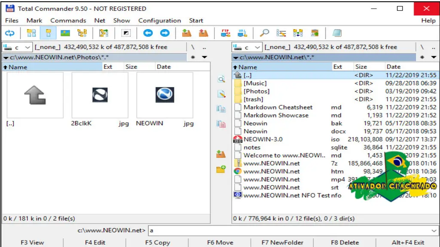Go to root in the left panel
440x247 pixels.
pos(193,47)
